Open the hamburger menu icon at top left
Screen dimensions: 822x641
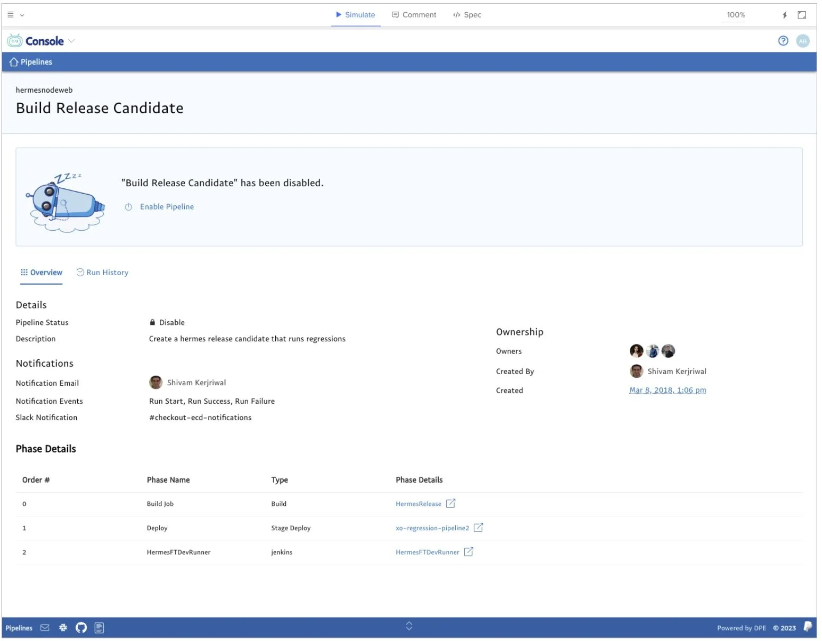11,15
